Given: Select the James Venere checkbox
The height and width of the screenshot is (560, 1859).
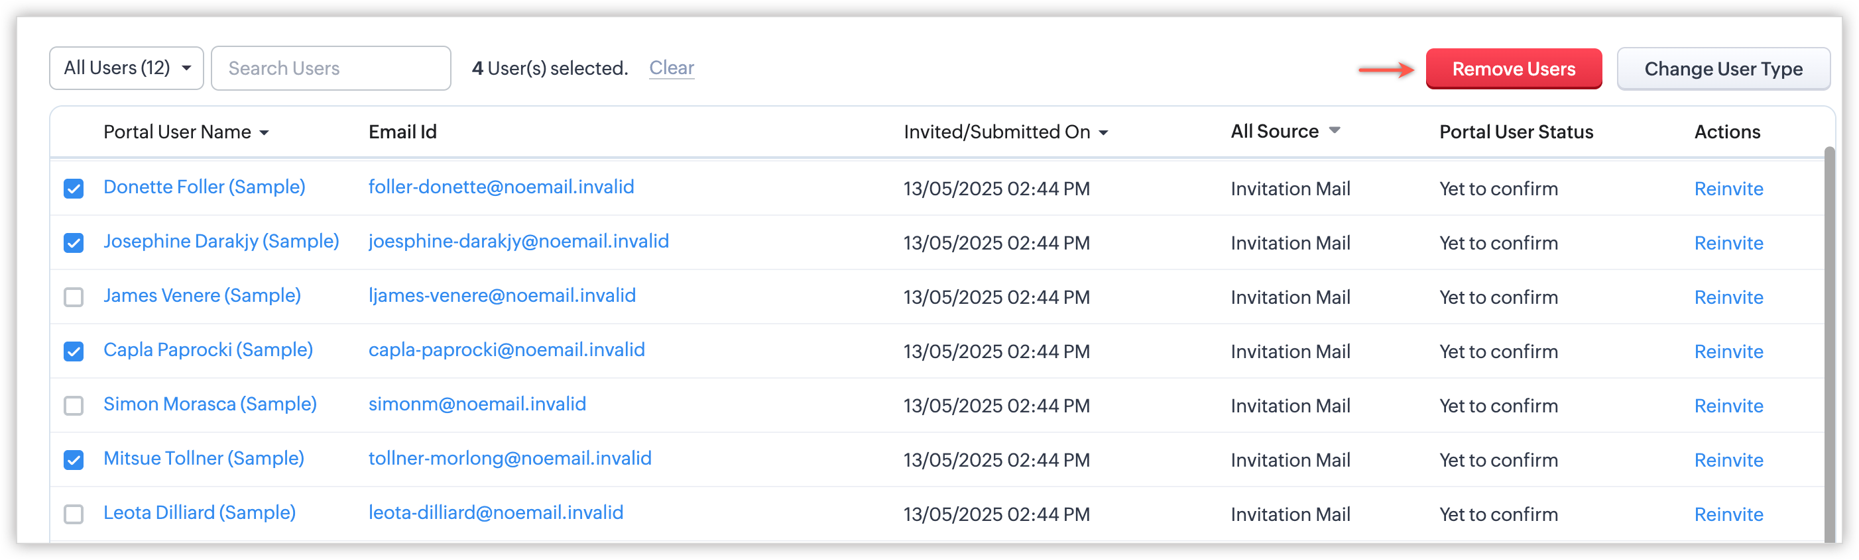Looking at the screenshot, I should pyautogui.click(x=74, y=297).
